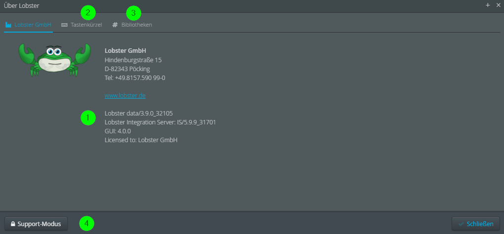Select the Lobster GmbH tab
This screenshot has width=504, height=234.
pyautogui.click(x=28, y=25)
